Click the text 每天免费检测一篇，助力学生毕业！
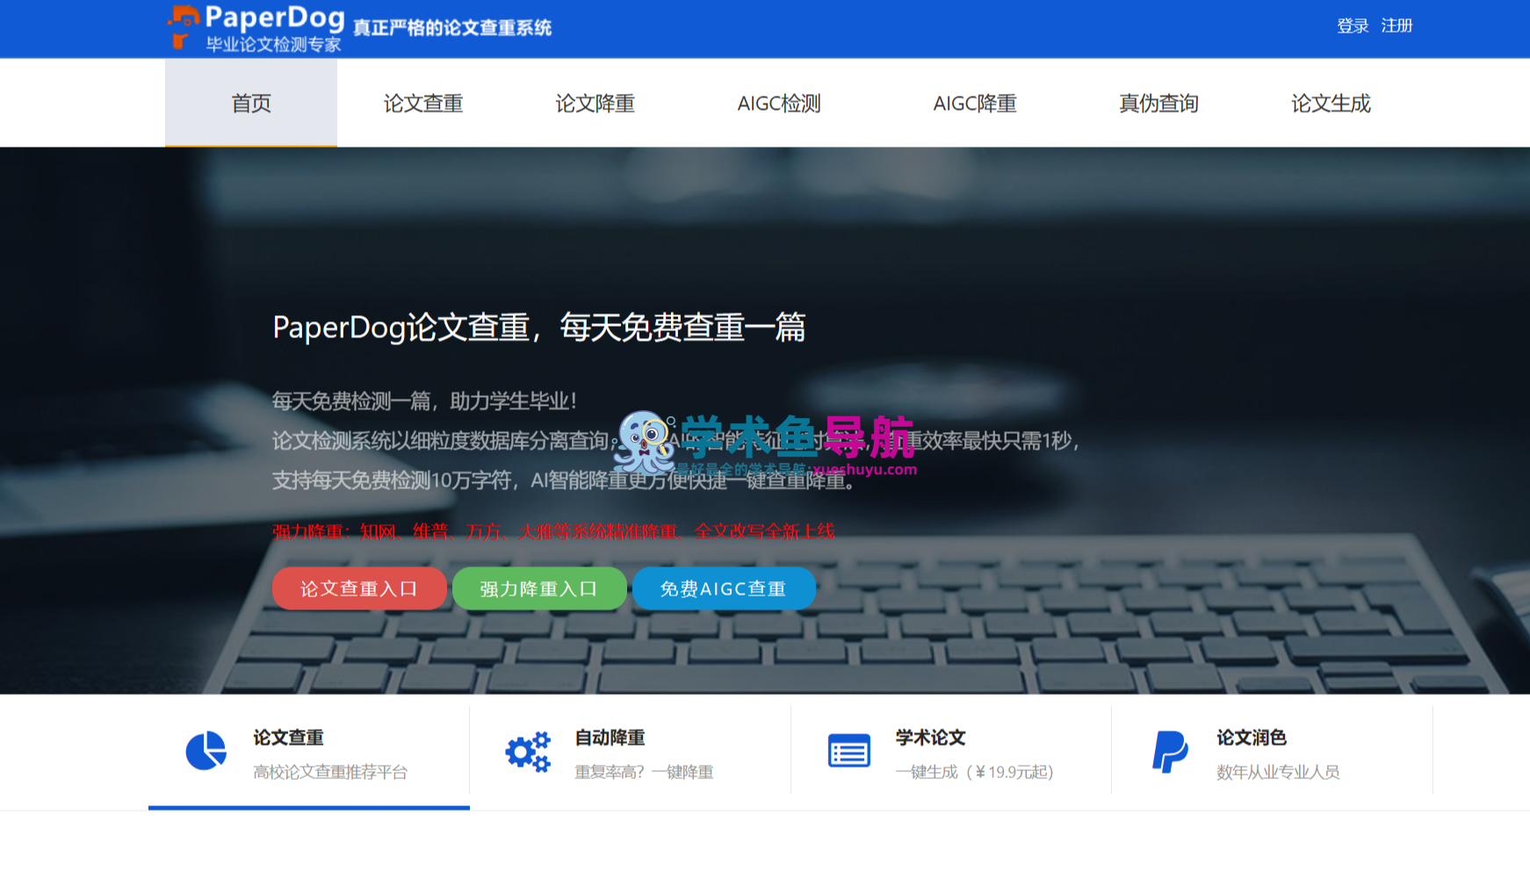Image resolution: width=1530 pixels, height=887 pixels. [425, 401]
